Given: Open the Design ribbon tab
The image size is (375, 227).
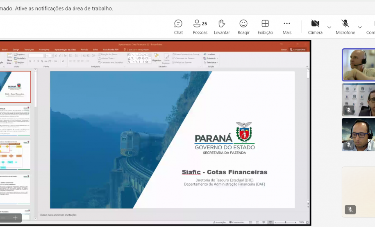Looking at the screenshot, I should [16, 49].
